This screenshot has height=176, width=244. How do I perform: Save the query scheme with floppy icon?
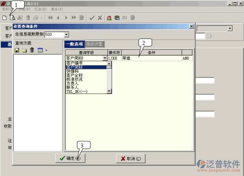tap(17, 50)
